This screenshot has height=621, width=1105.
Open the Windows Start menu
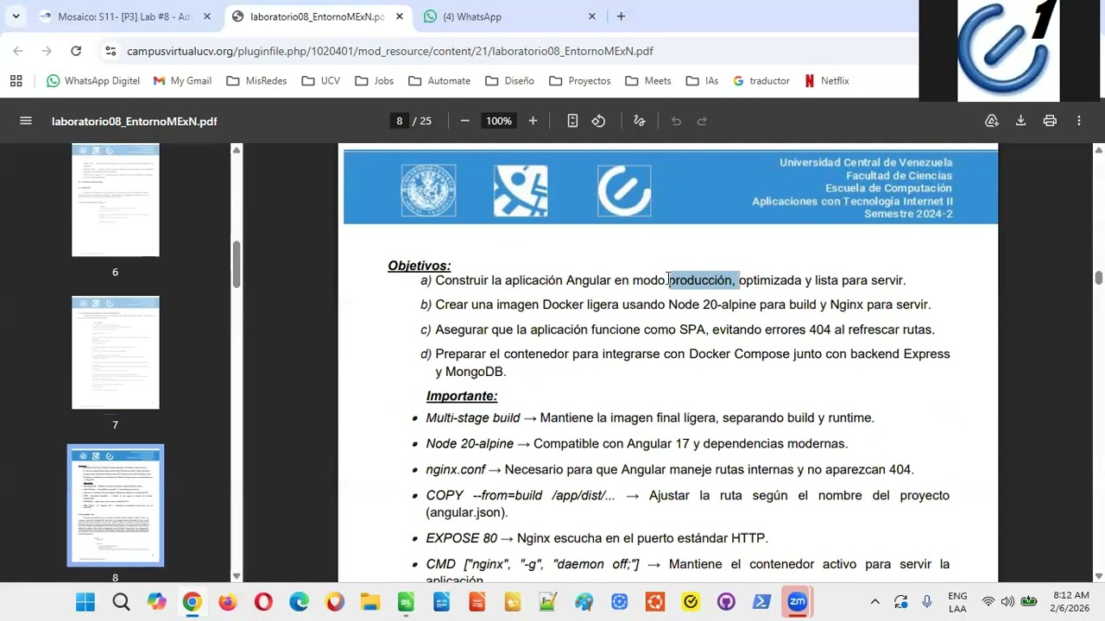(x=85, y=602)
